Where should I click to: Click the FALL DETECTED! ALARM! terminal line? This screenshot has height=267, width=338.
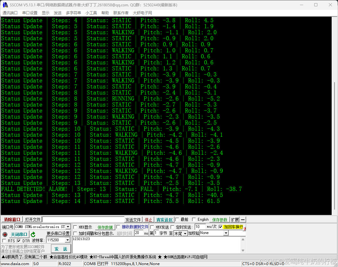pos(121,189)
